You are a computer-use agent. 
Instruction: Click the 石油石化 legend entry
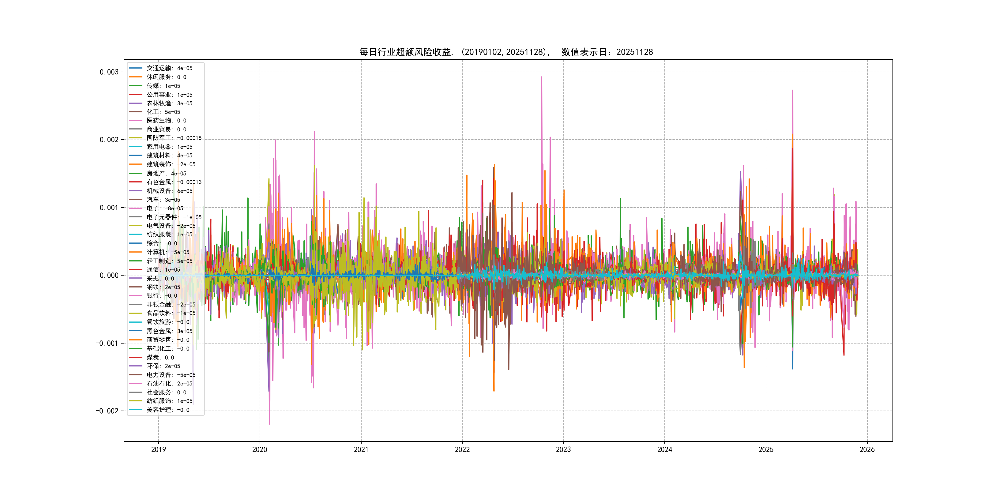tap(169, 383)
